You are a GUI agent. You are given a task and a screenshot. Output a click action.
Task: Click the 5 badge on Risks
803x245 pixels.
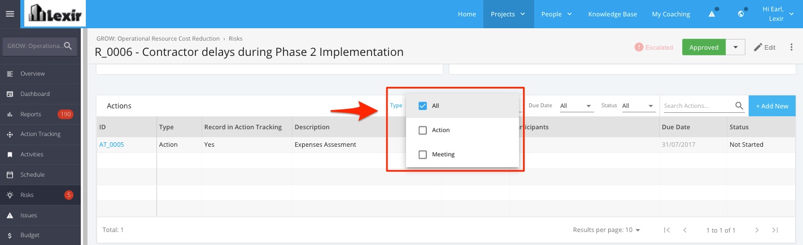(x=69, y=195)
